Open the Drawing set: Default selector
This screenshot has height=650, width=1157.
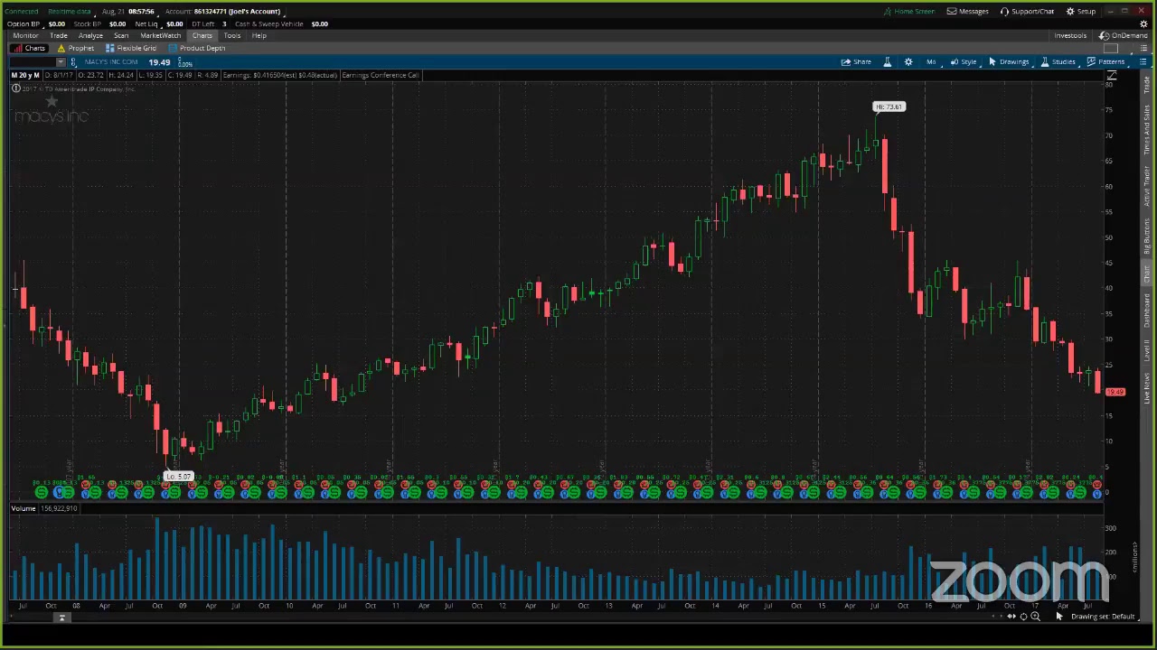coord(1103,617)
